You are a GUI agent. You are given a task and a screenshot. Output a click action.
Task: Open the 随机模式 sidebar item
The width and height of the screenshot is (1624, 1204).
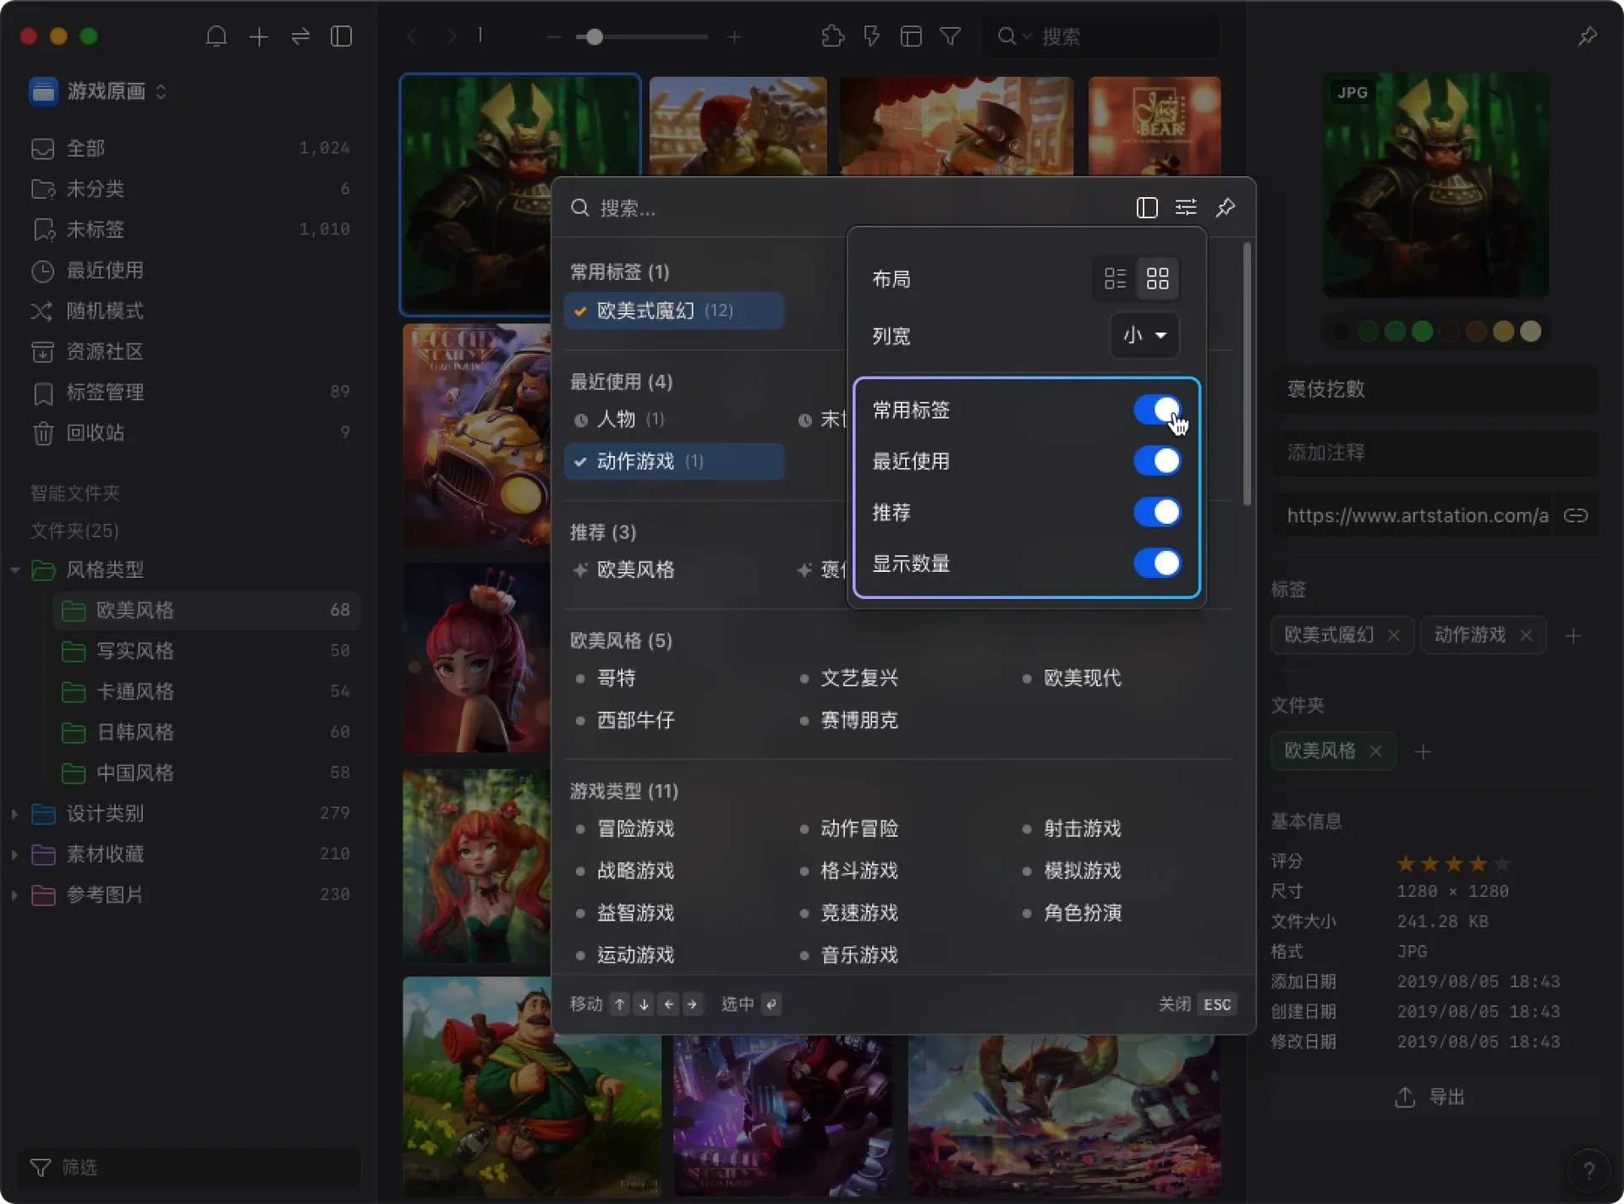click(x=190, y=311)
